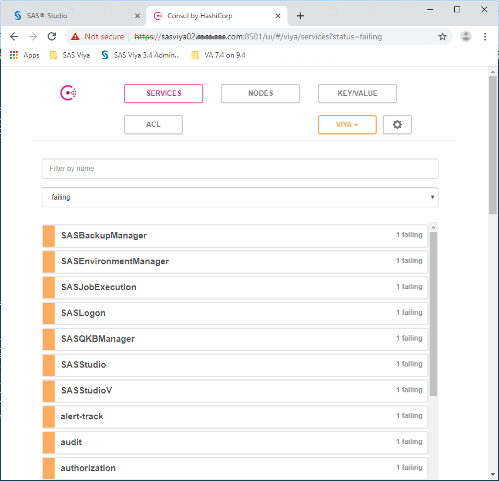Click the page scroll-up arrow
The height and width of the screenshot is (481, 499).
(x=493, y=72)
